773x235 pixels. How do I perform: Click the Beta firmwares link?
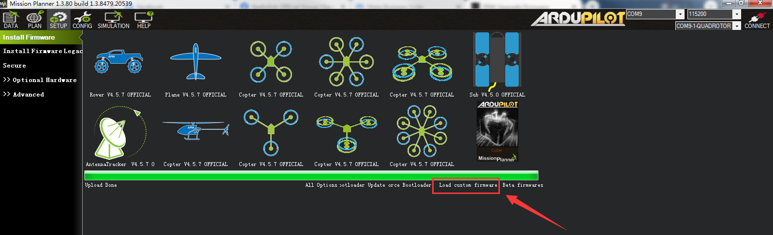523,185
